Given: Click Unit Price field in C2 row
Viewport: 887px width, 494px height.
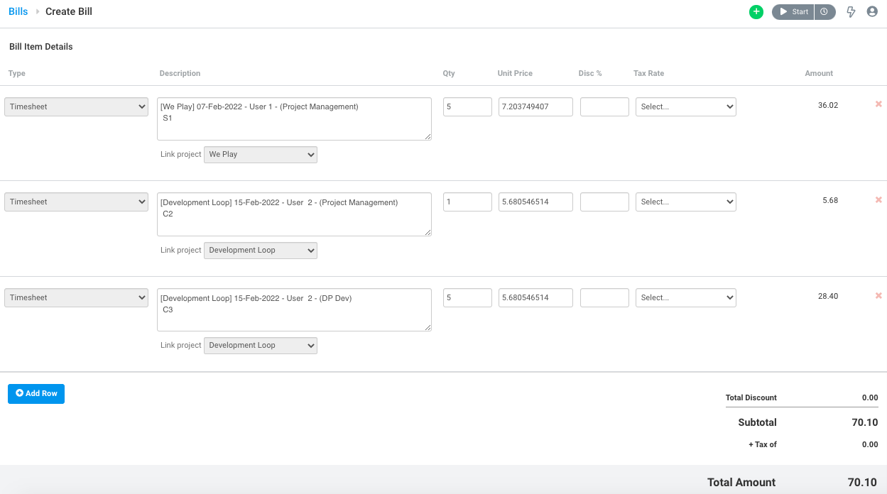Looking at the screenshot, I should 535,202.
